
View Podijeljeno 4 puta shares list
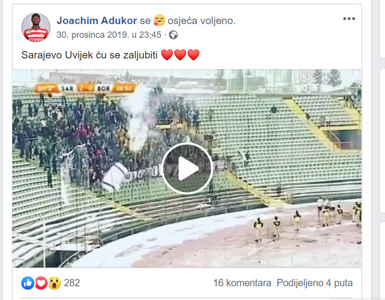click(314, 283)
